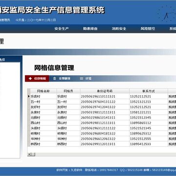Click the plus icon on 信息编辑
The image size is (176, 176).
coord(30,79)
